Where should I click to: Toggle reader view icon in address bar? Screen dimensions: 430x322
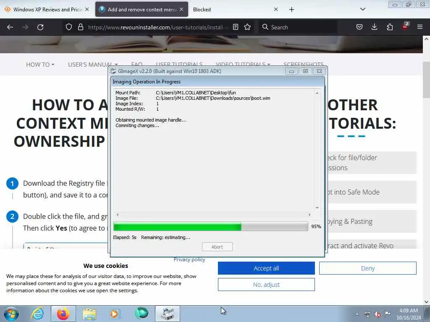point(235,27)
